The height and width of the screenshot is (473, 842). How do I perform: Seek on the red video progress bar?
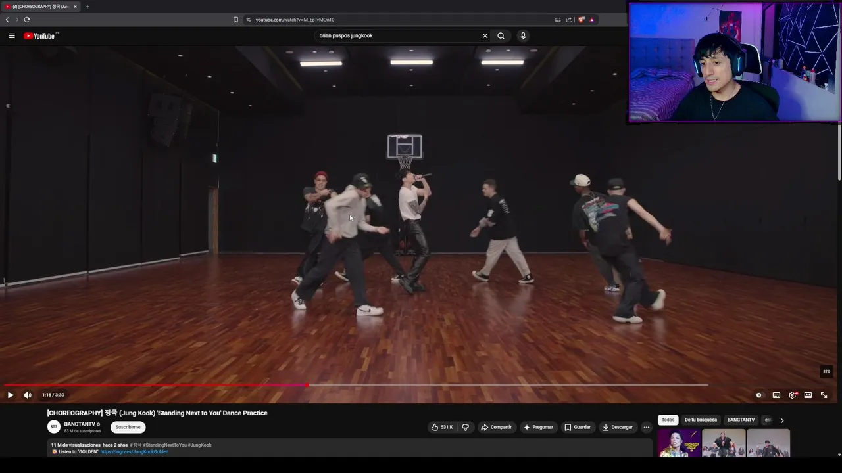tap(155, 385)
